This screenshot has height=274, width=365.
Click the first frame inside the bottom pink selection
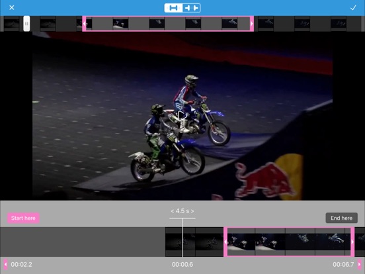click(x=241, y=242)
